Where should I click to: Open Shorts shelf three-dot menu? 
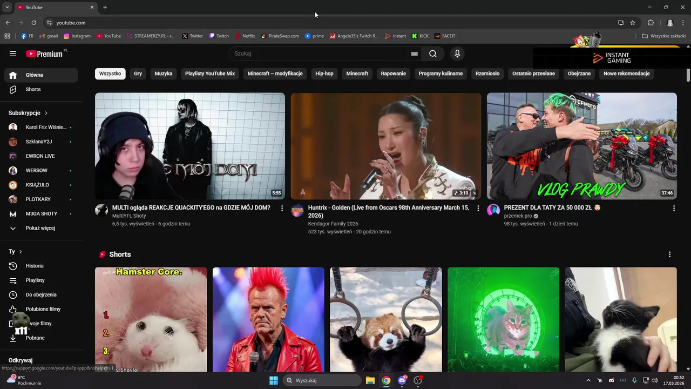(670, 254)
